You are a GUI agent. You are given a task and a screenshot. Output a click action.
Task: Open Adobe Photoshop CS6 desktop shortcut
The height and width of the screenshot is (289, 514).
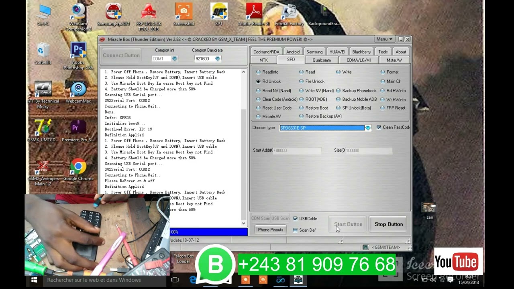click(78, 56)
